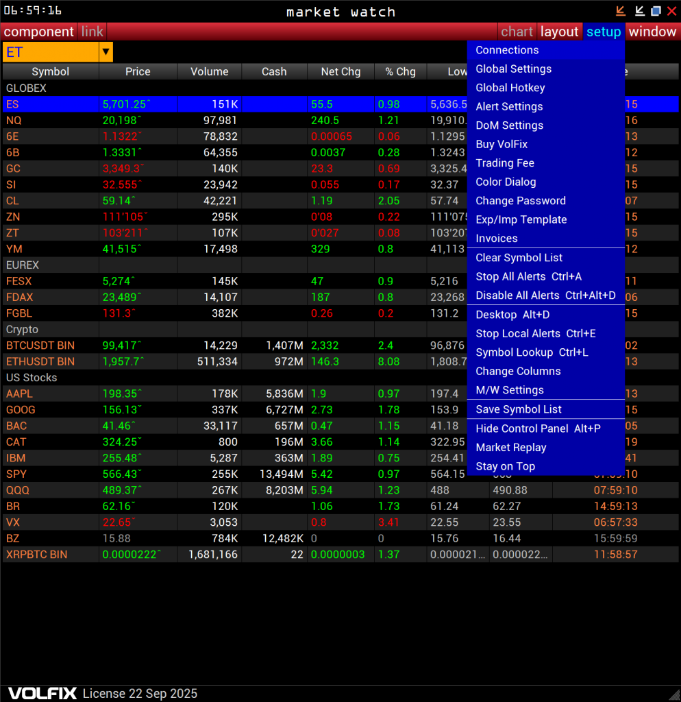Open M/W Settings
The width and height of the screenshot is (681, 702).
pos(546,390)
